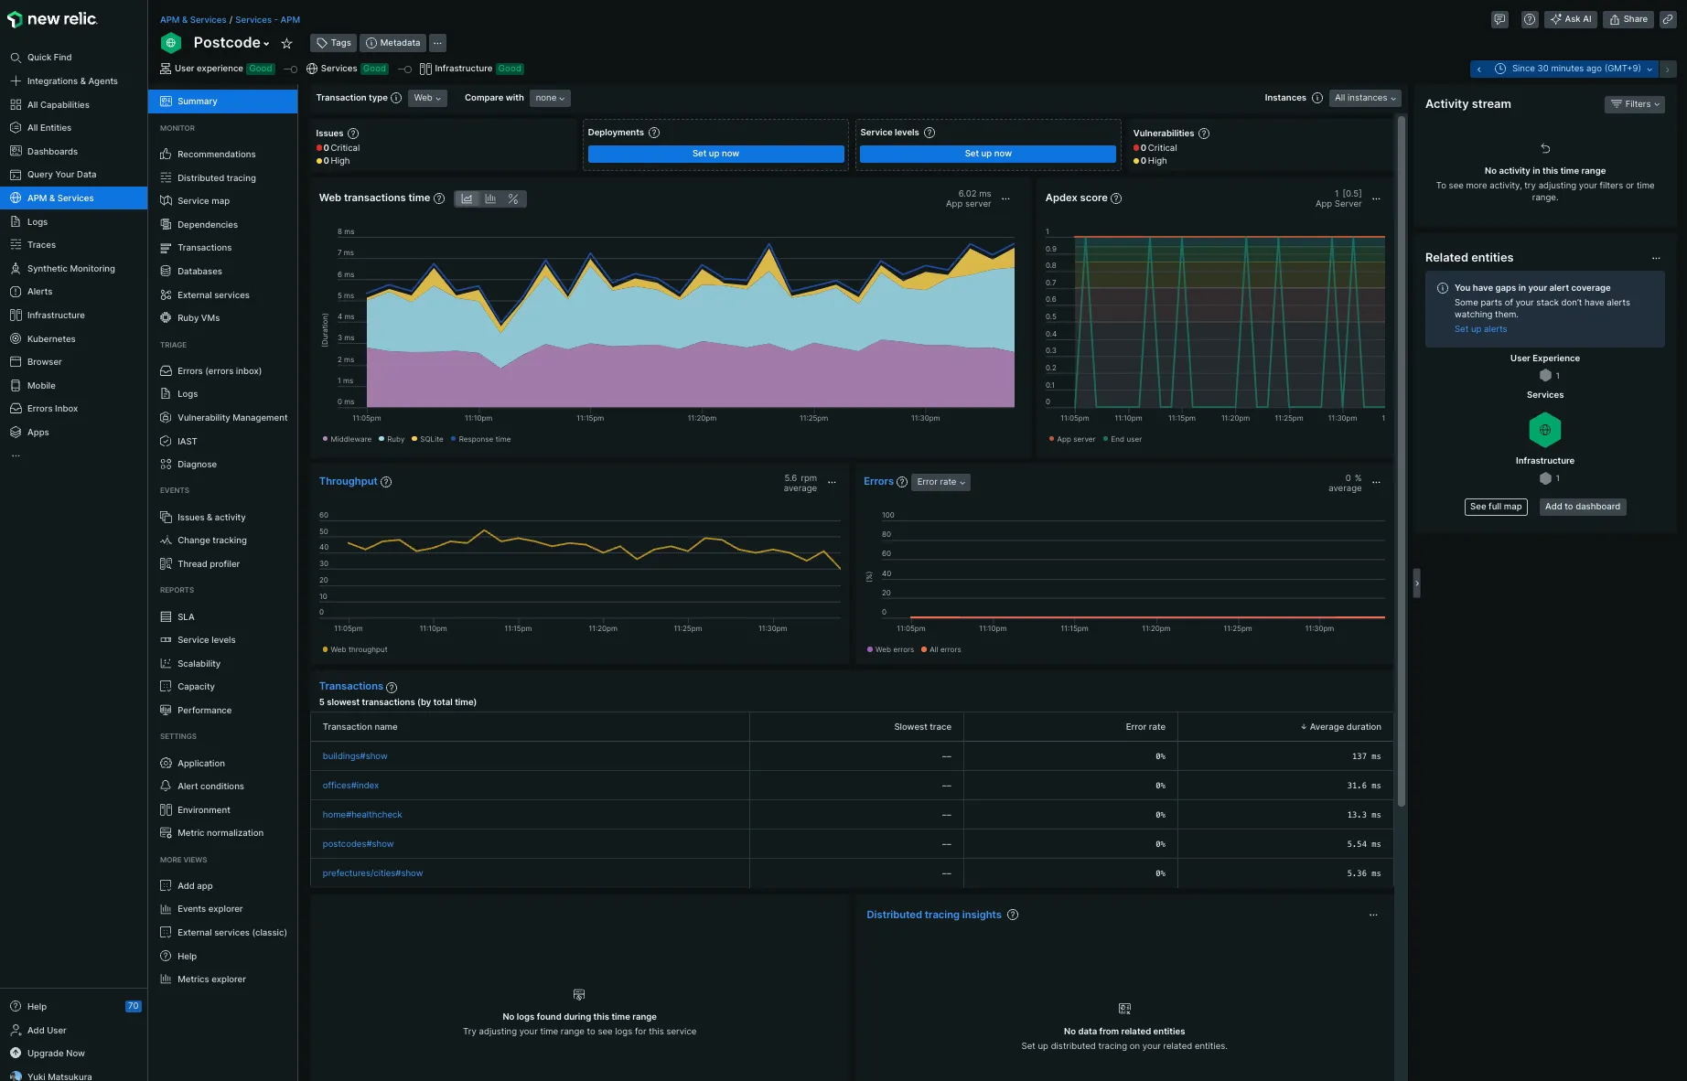Open help tooltip next to Apdex score
The width and height of the screenshot is (1687, 1081).
pos(1116,198)
